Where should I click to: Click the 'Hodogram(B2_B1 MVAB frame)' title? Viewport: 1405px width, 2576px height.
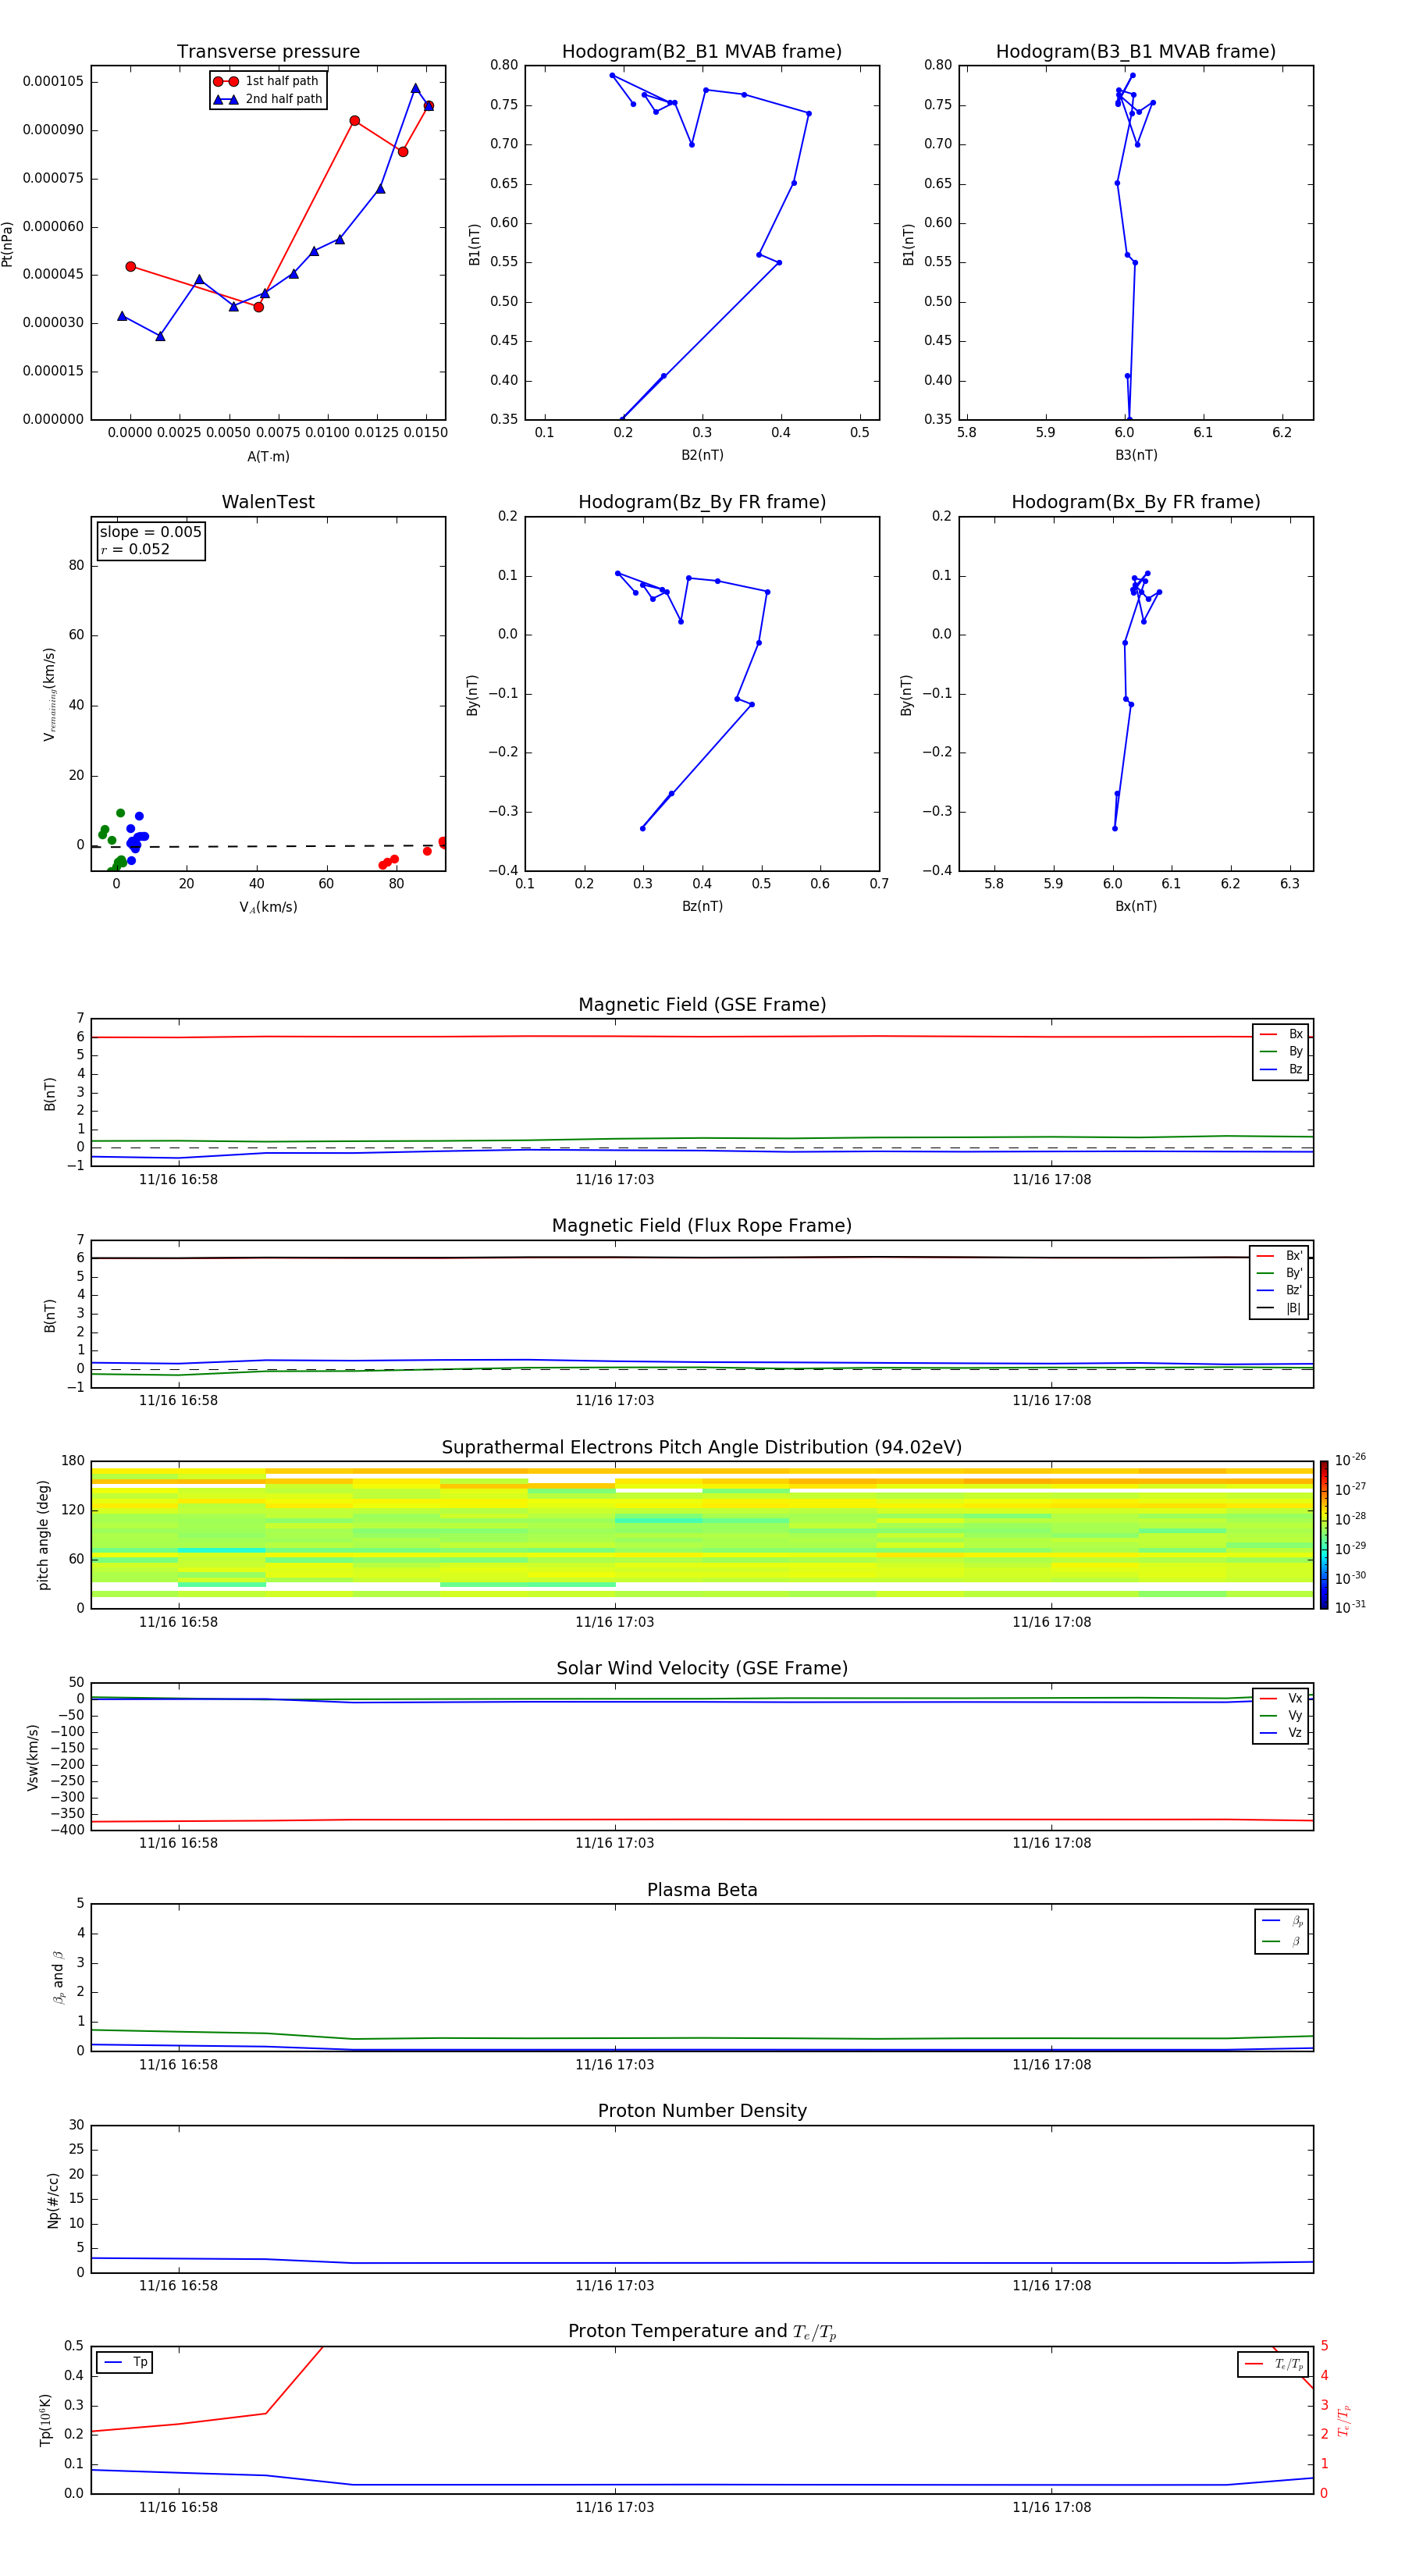(x=702, y=51)
